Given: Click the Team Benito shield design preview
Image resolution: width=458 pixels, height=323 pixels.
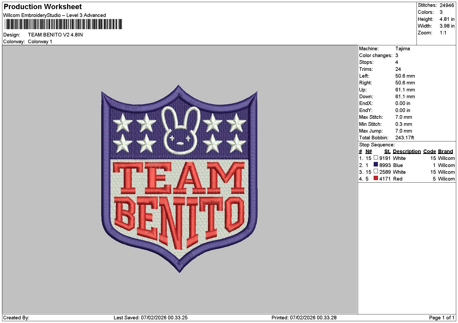Looking at the screenshot, I should point(179,179).
